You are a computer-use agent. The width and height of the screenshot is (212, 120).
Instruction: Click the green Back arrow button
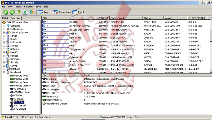[6, 12]
